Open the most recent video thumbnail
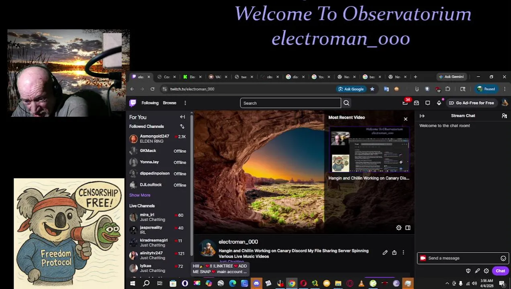 [369, 149]
